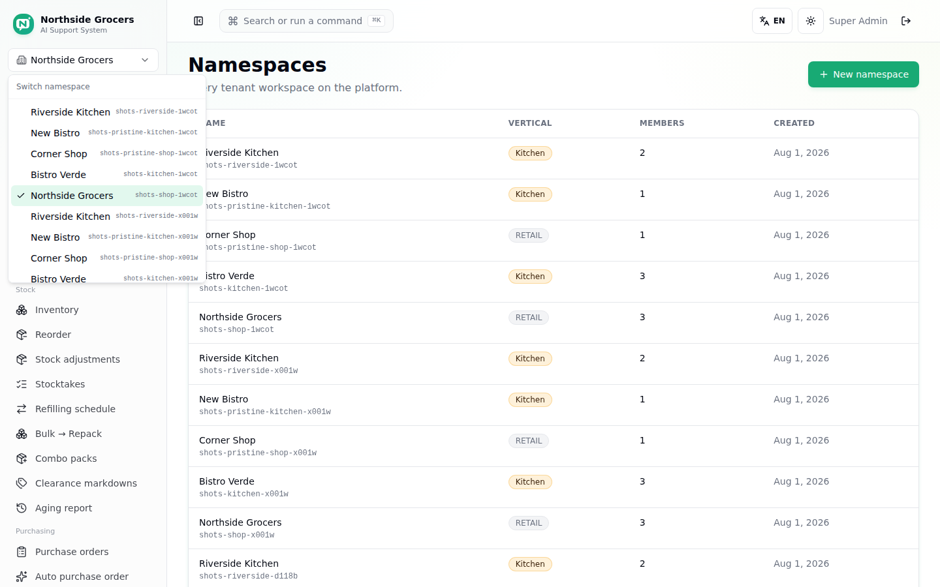The width and height of the screenshot is (940, 587).
Task: Open Refilling schedule from sidebar
Action: (83, 409)
